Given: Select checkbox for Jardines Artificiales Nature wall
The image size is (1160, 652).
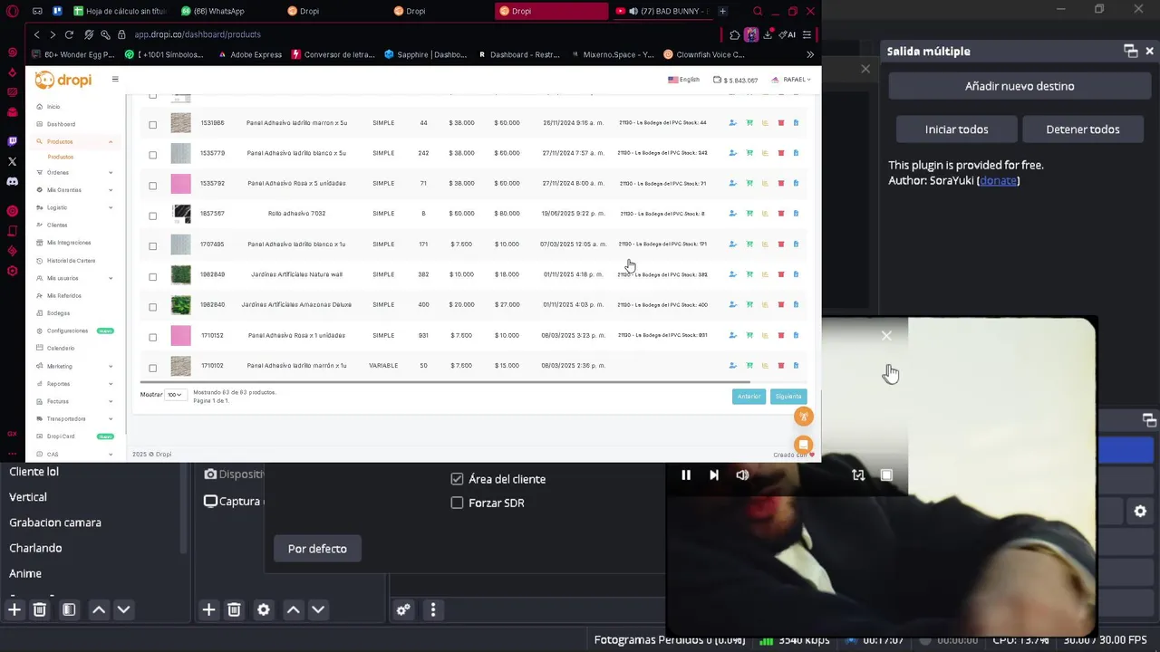Looking at the screenshot, I should [152, 276].
